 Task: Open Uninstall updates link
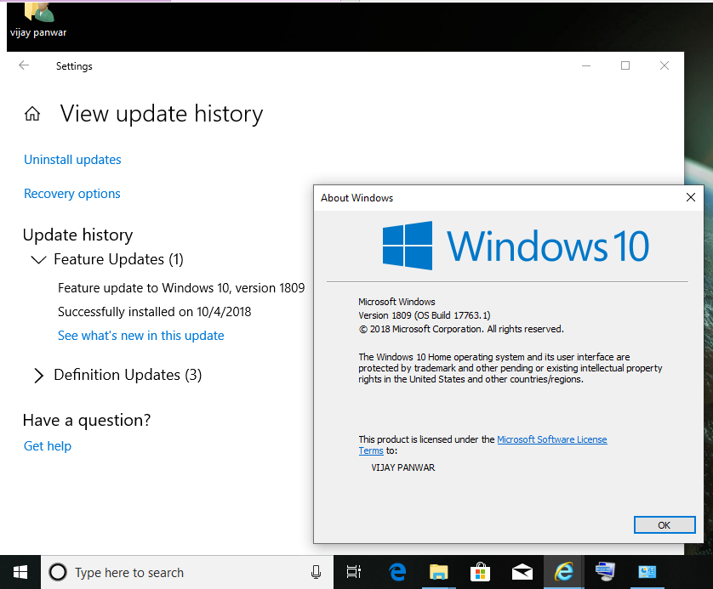pos(72,160)
